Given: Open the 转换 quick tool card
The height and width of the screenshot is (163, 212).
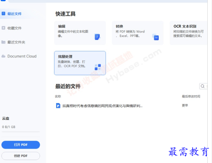Looking at the screenshot, I should point(138,33).
